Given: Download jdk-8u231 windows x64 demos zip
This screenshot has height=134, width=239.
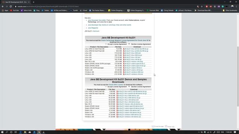Looking at the screenshot, I should pyautogui.click(x=129, y=117).
